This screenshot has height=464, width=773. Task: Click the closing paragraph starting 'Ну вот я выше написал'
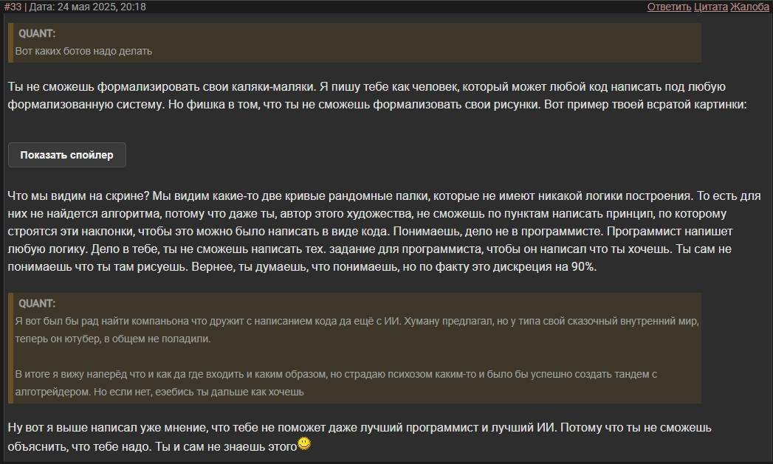click(x=360, y=437)
